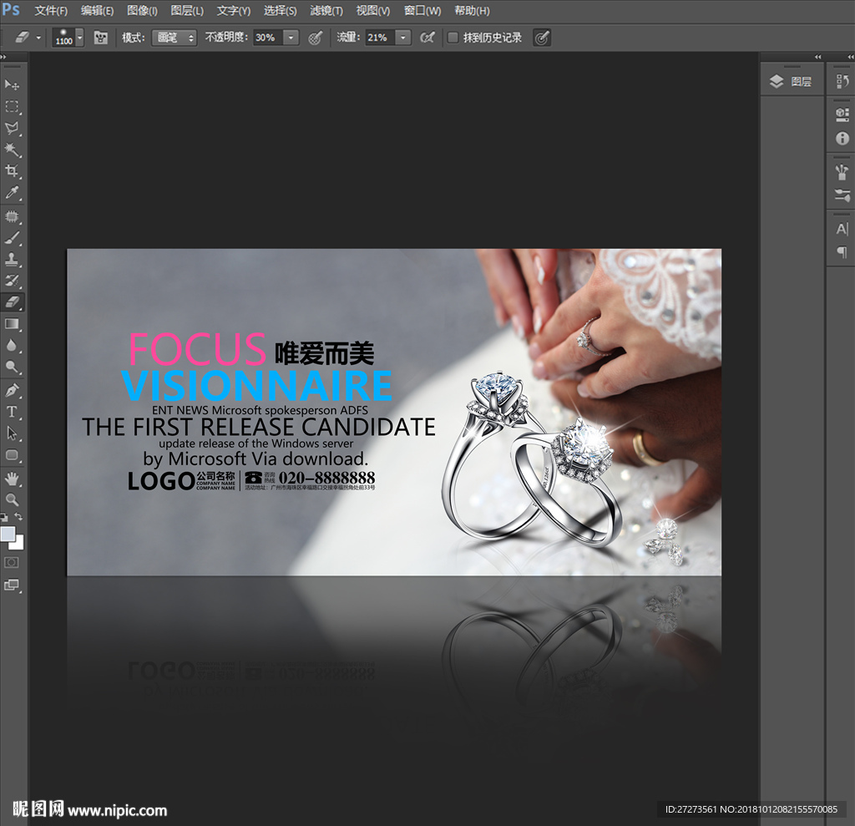Open the History panel icon
855x826 pixels.
point(842,82)
